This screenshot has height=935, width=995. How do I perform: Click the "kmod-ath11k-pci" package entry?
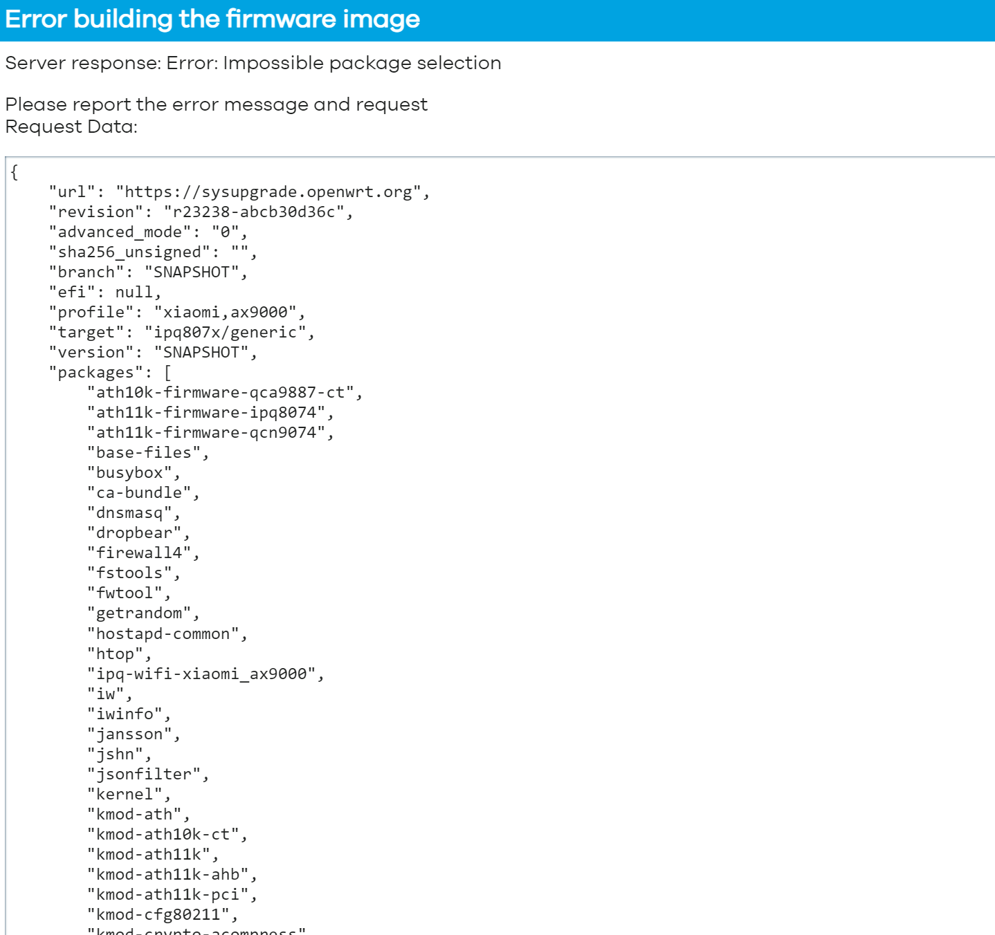pyautogui.click(x=172, y=895)
